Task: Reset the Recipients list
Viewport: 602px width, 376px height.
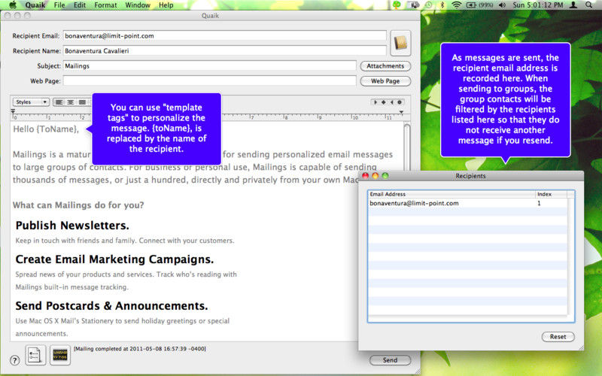Action: tap(558, 336)
